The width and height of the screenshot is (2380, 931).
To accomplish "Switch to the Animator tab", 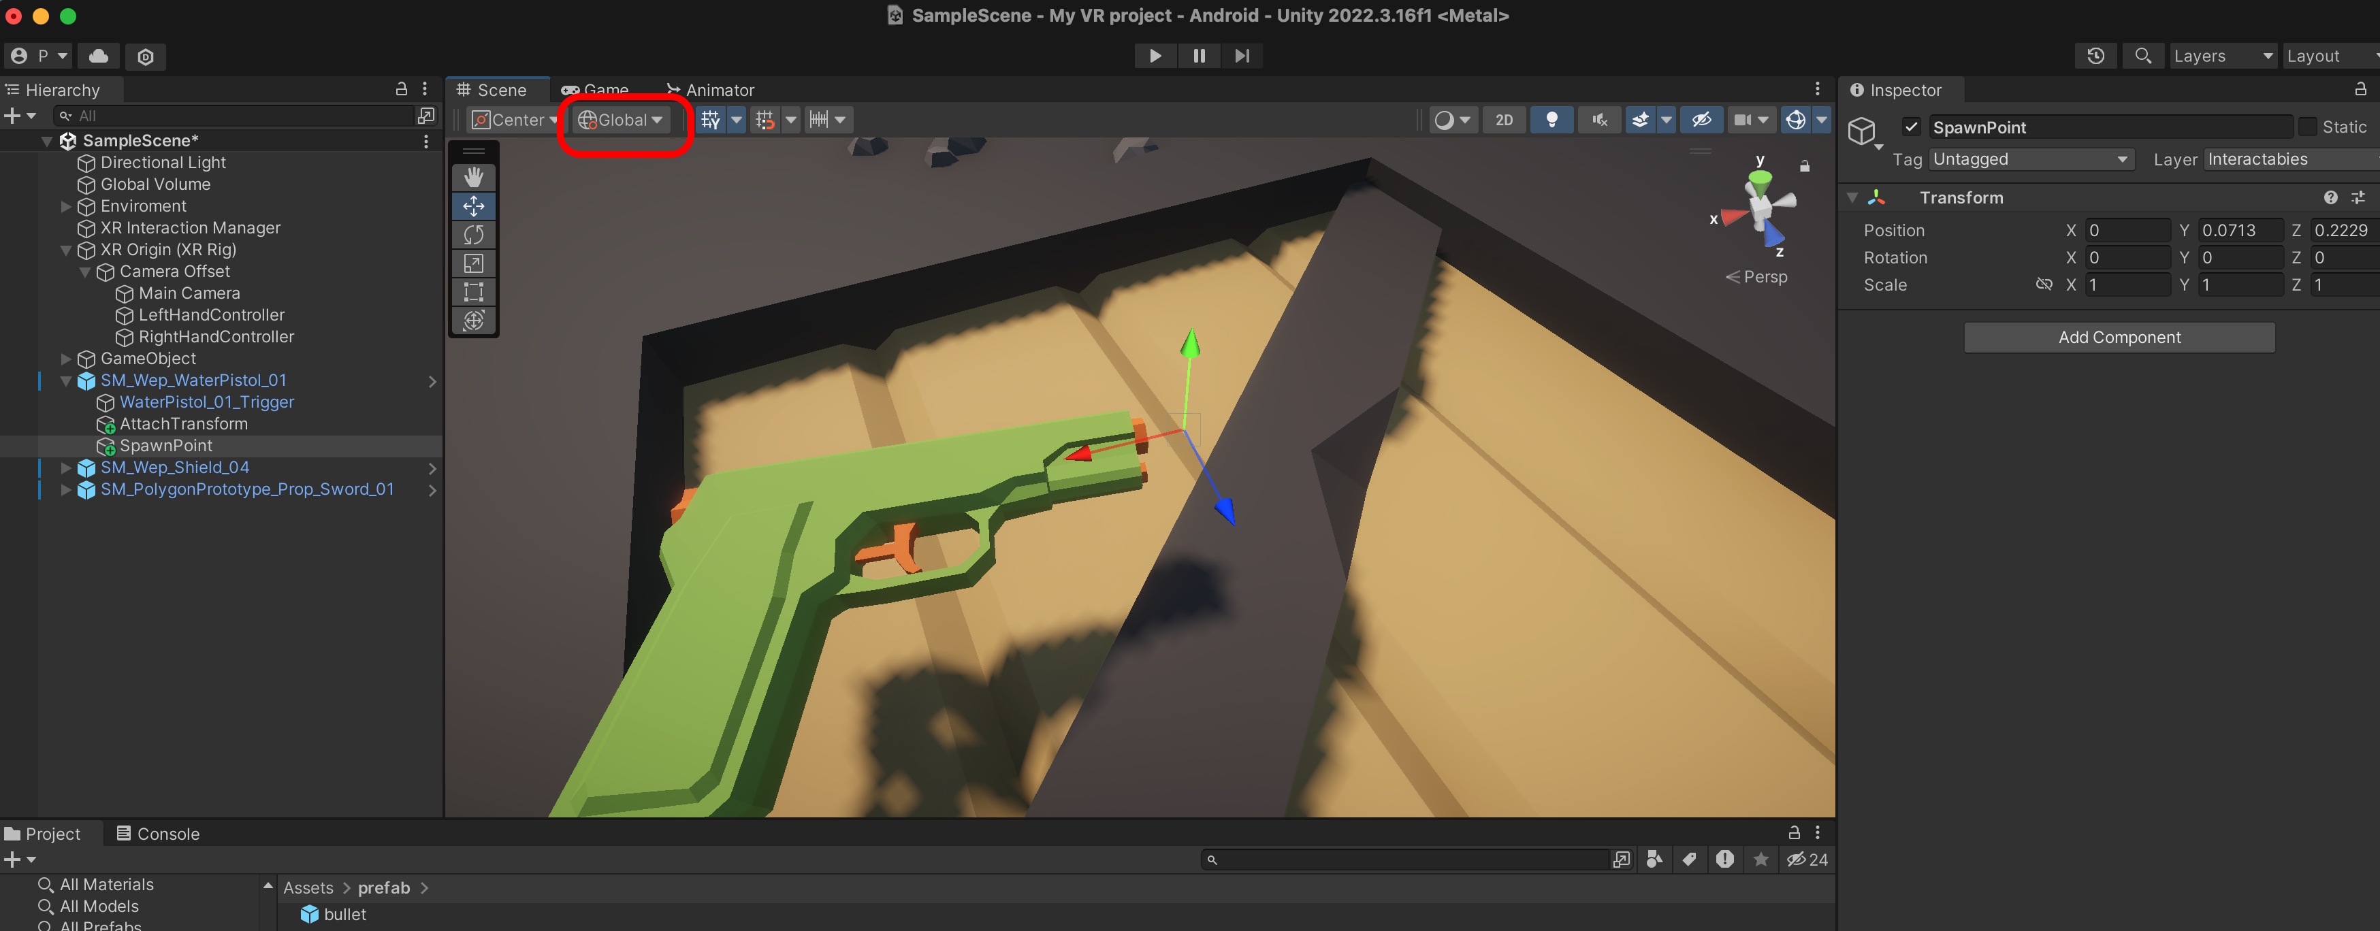I will 711,90.
